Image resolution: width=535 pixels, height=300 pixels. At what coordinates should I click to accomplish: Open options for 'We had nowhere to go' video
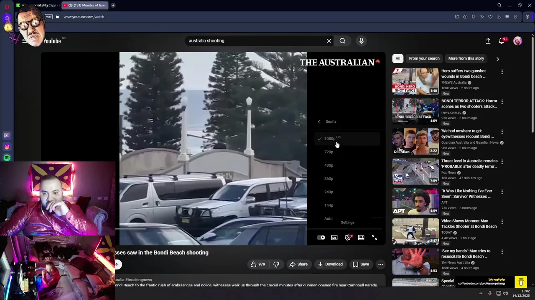(x=502, y=132)
